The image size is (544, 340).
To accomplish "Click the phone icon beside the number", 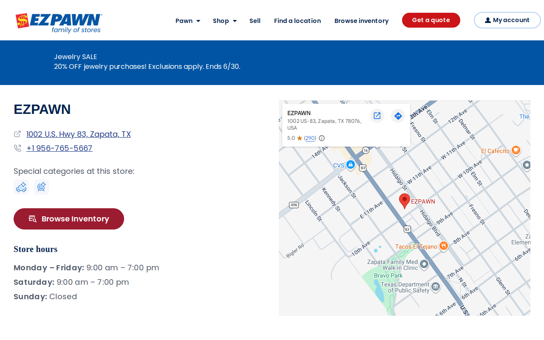I will click(x=17, y=148).
